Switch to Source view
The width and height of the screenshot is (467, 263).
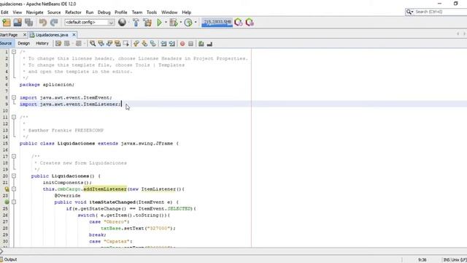[6, 44]
